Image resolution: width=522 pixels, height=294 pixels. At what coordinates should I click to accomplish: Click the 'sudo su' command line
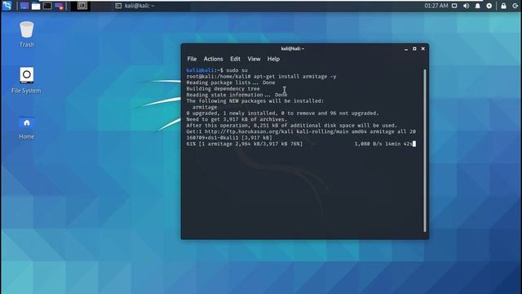217,70
